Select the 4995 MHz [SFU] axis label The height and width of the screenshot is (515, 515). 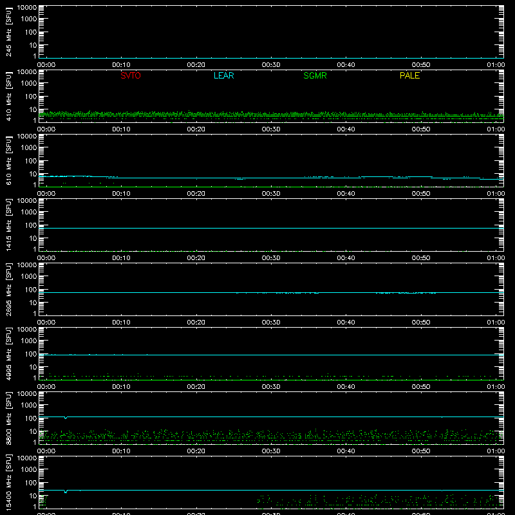[9, 353]
